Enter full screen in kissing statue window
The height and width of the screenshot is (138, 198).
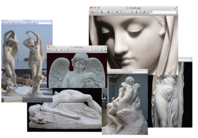pos(147,70)
